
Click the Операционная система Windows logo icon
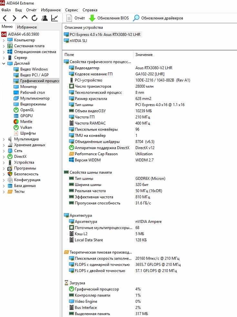(10, 51)
